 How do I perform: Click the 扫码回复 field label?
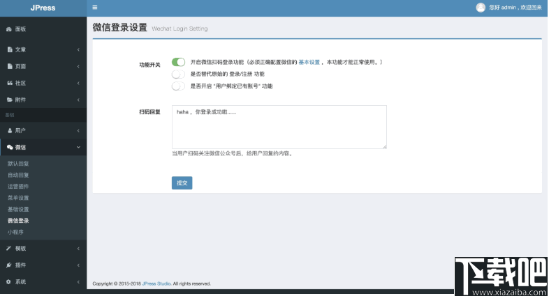tap(150, 112)
